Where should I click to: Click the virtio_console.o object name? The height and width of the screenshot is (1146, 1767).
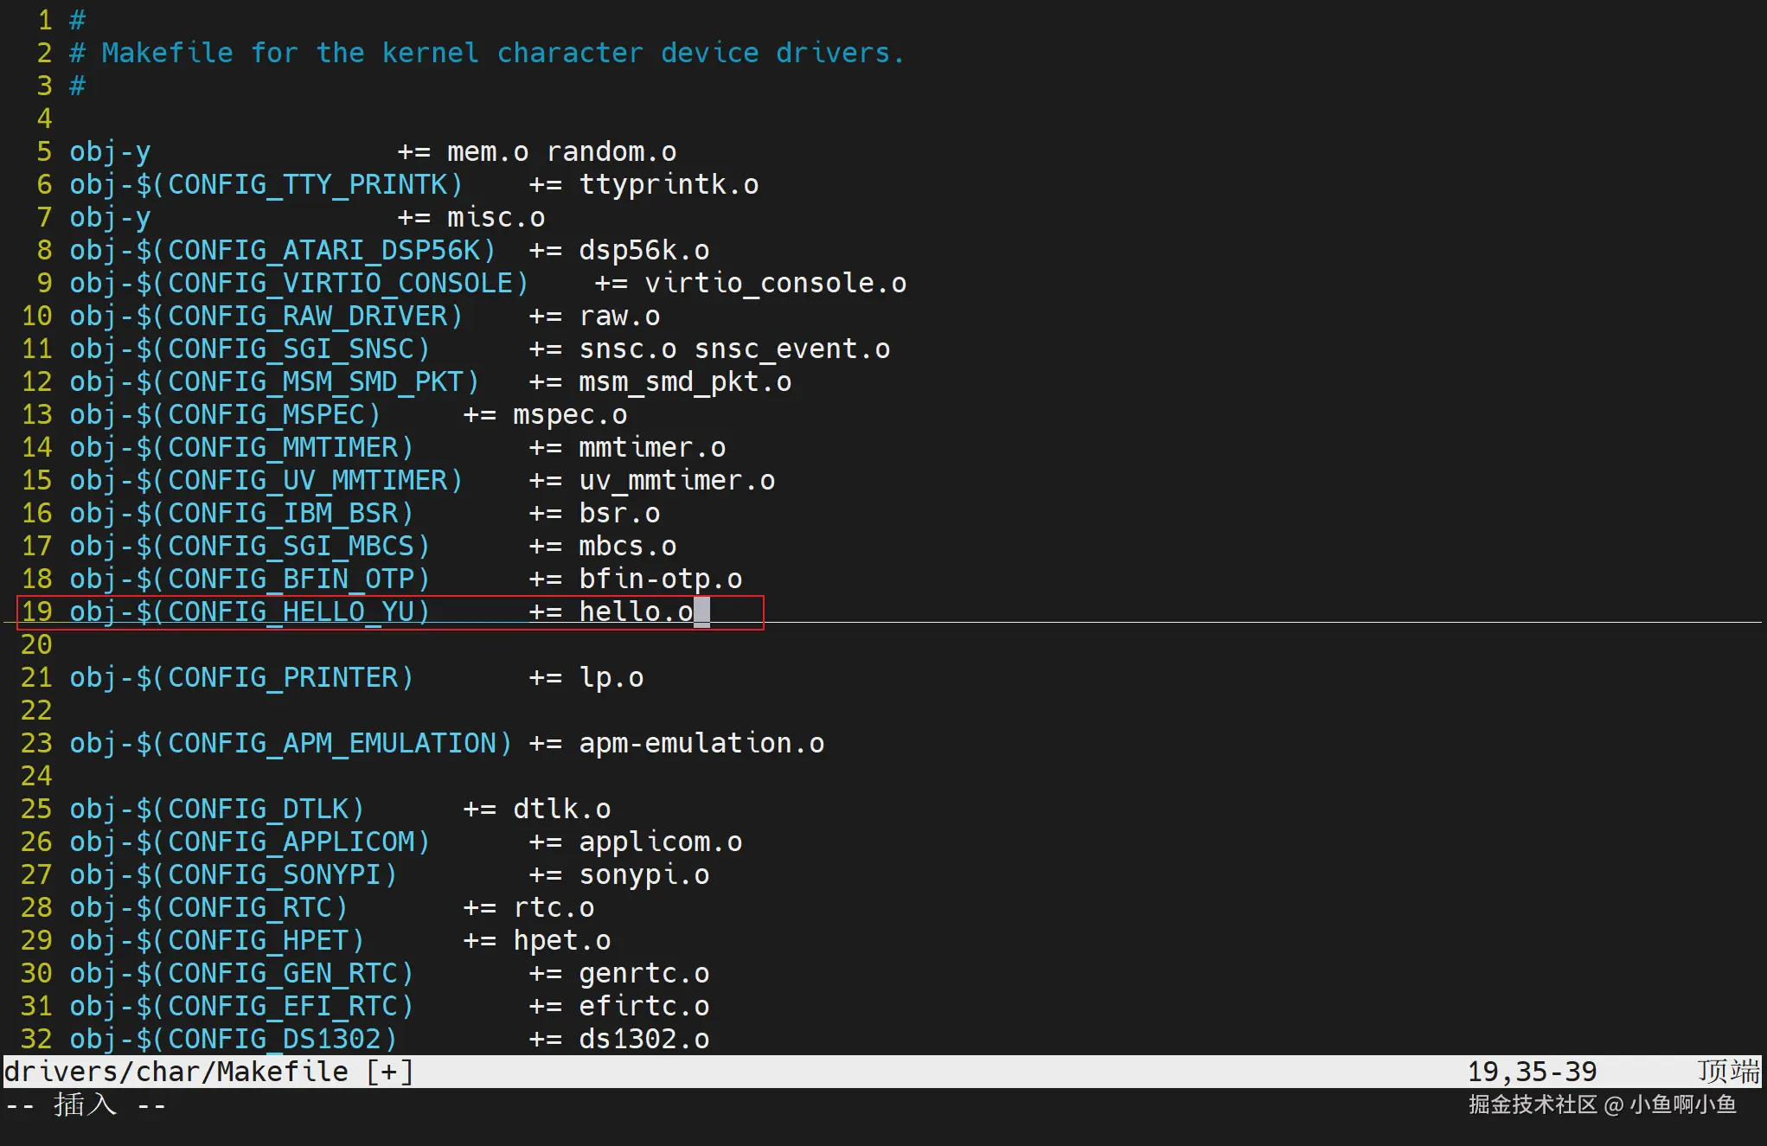[x=775, y=283]
